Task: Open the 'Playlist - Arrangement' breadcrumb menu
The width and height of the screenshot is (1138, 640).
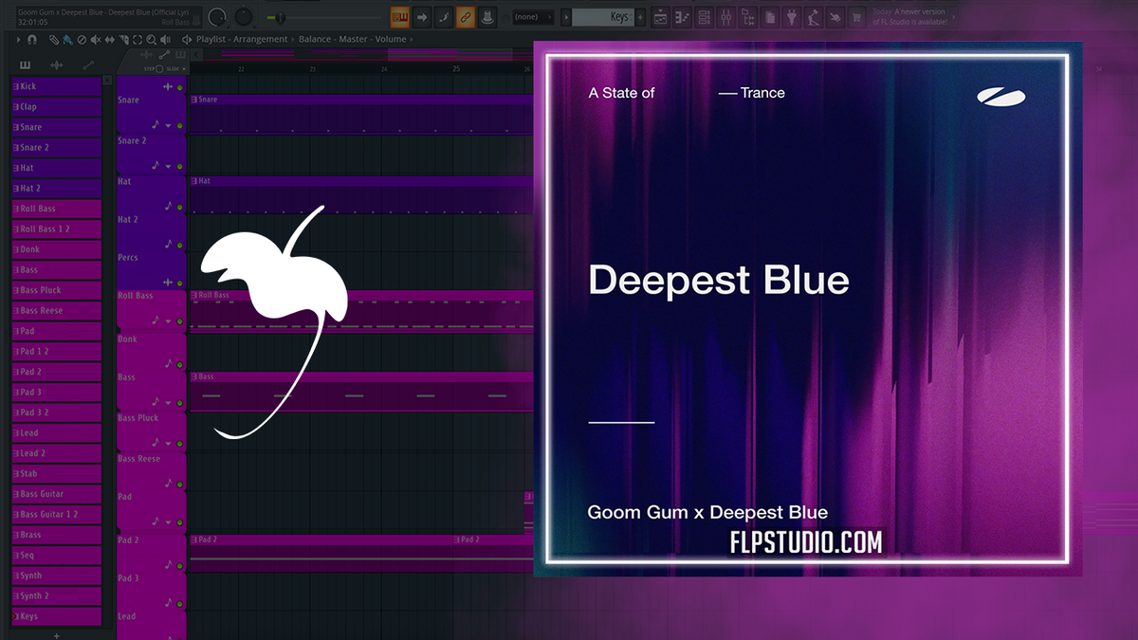Action: tap(240, 39)
